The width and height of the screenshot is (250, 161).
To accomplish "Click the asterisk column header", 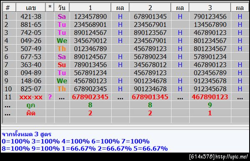I will click(x=50, y=7).
